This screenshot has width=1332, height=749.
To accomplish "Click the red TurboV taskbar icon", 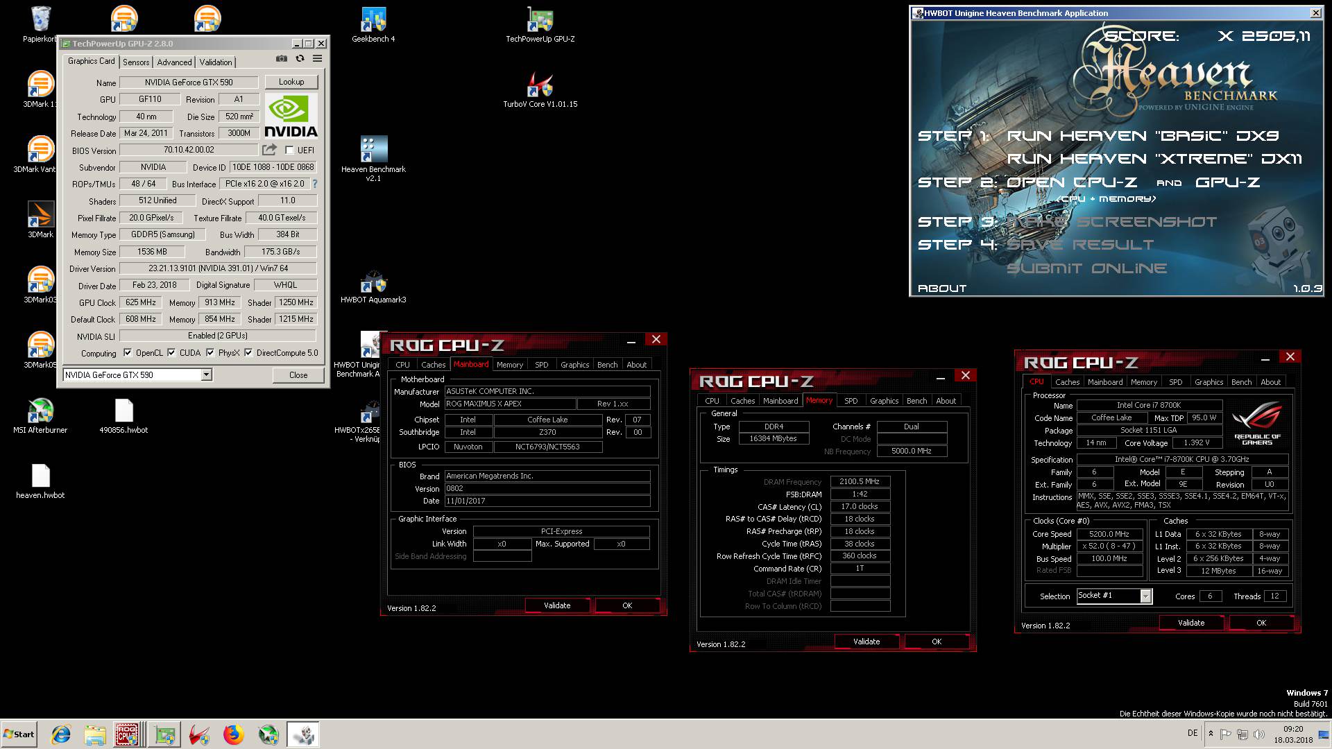I will point(199,734).
